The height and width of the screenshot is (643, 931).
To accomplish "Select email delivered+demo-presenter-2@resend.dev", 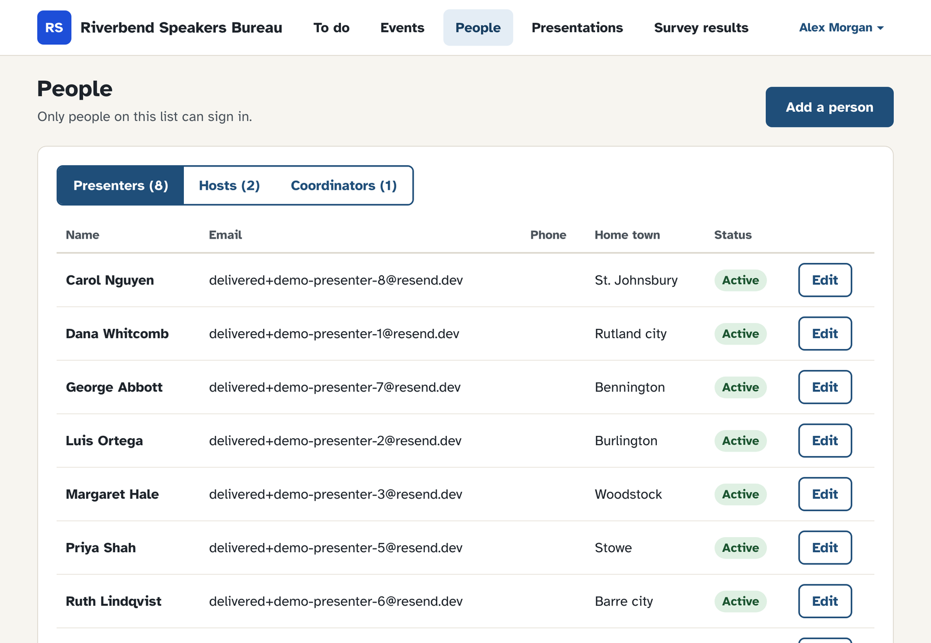I will (x=335, y=441).
